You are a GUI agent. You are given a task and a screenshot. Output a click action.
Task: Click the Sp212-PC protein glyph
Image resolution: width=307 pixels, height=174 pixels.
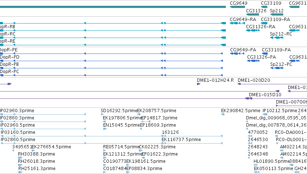[277, 68]
